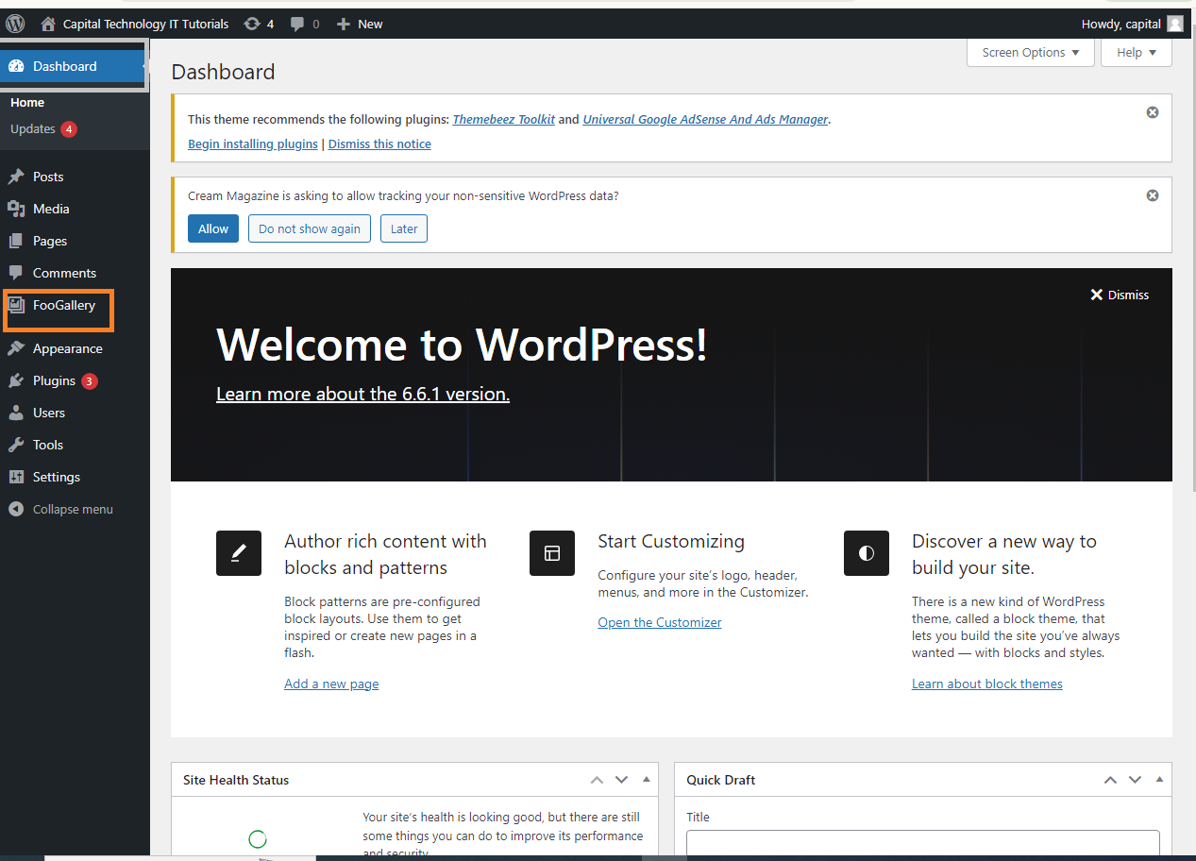1196x861 pixels.
Task: Open the updates icon in admin bar
Action: [252, 24]
